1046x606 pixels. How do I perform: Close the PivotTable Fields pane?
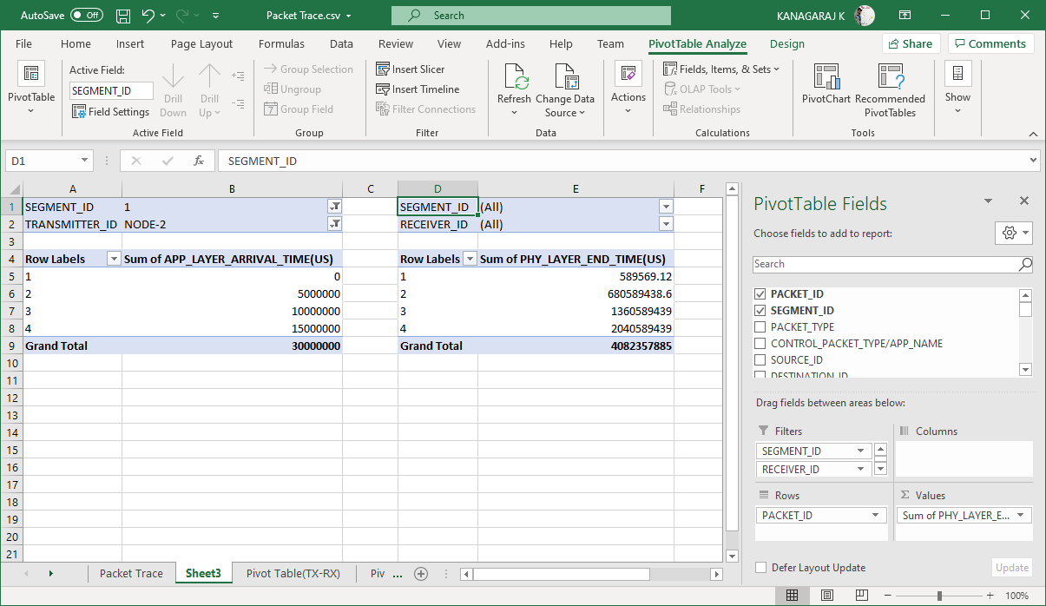coord(1024,201)
